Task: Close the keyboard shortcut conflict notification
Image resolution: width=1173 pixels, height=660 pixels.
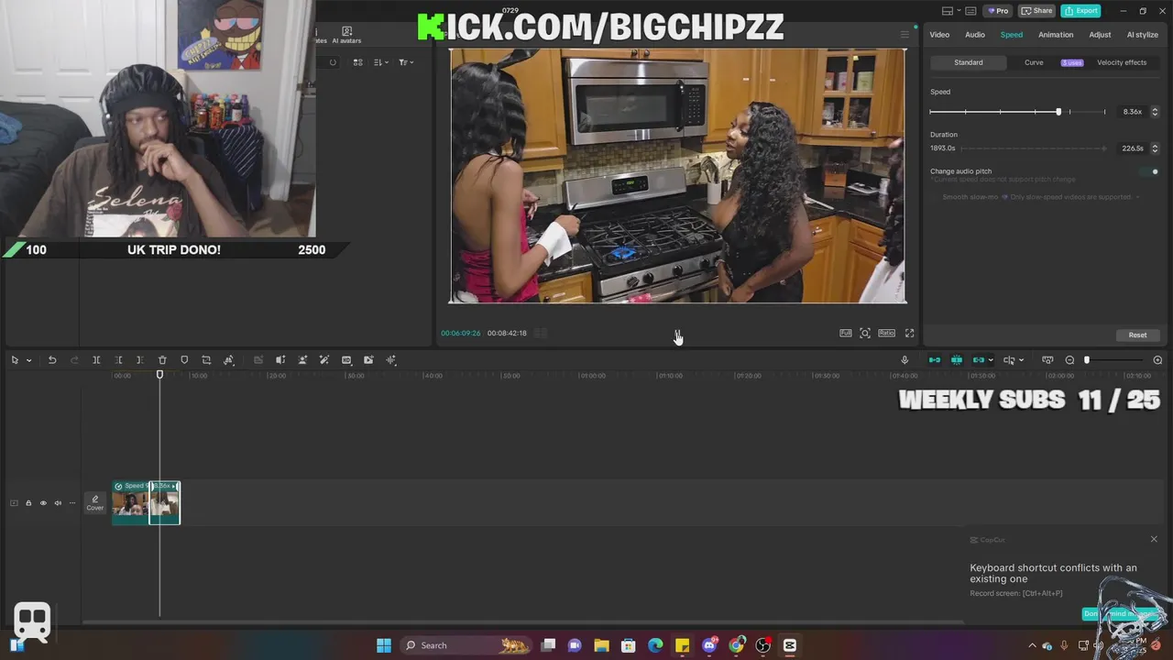Action: 1154,539
